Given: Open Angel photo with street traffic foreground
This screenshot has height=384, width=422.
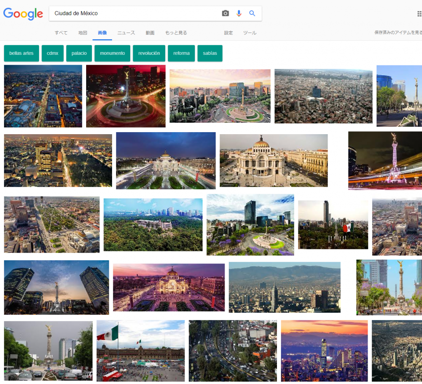Looking at the screenshot, I should (48, 351).
